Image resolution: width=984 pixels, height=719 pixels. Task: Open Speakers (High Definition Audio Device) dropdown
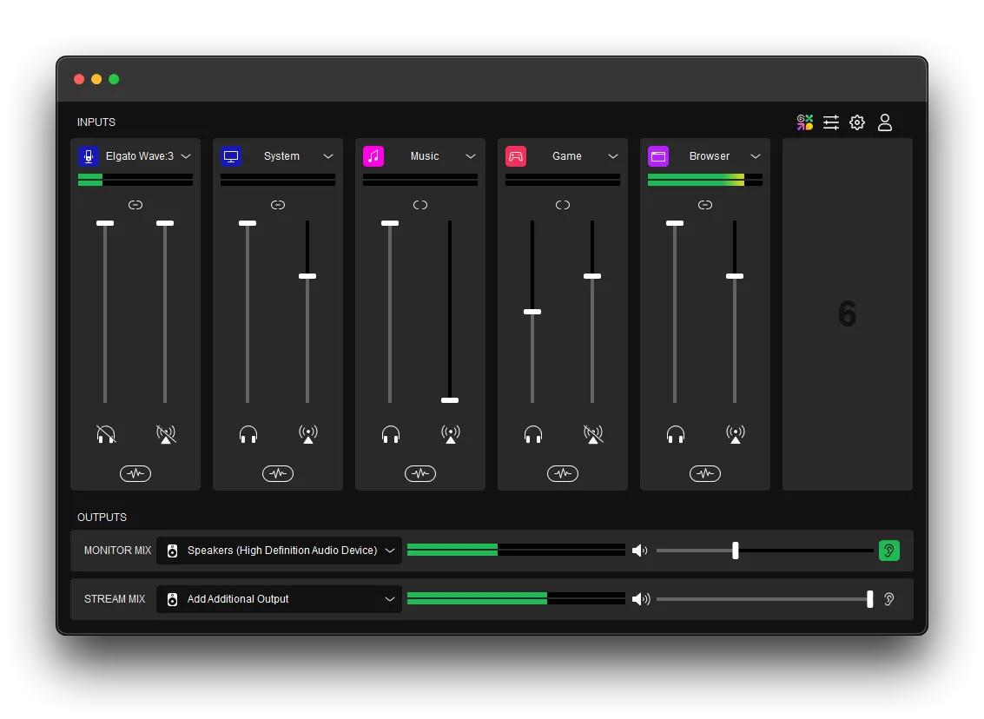coord(280,551)
